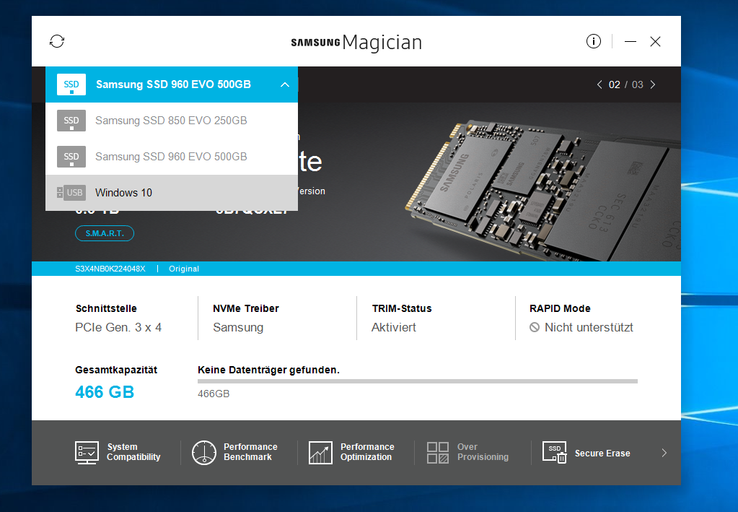Click the System Compatibility monitor icon
The height and width of the screenshot is (512, 738).
coord(87,453)
